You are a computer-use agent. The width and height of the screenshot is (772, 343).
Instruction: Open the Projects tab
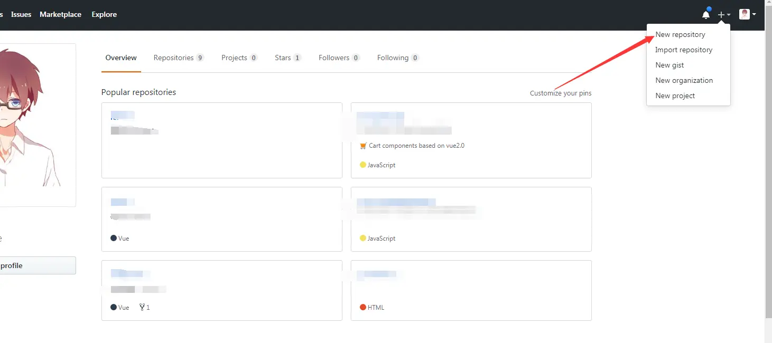[x=239, y=58]
